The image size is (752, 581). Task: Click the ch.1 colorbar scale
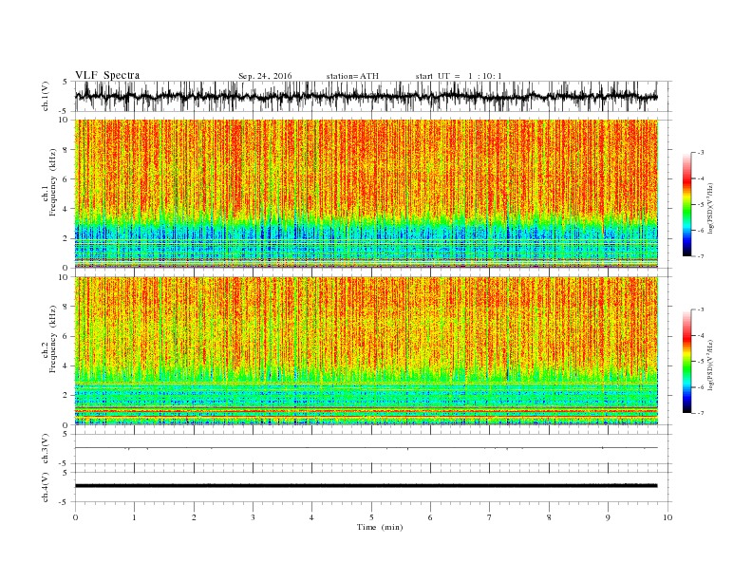[687, 204]
